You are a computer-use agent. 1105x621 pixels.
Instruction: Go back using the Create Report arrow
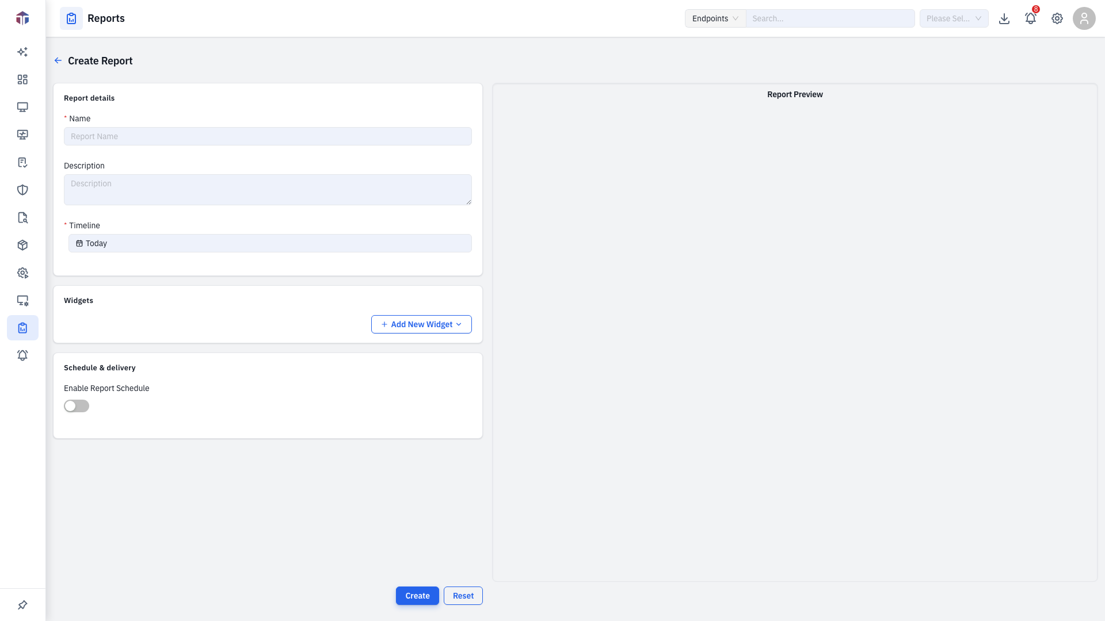(58, 60)
